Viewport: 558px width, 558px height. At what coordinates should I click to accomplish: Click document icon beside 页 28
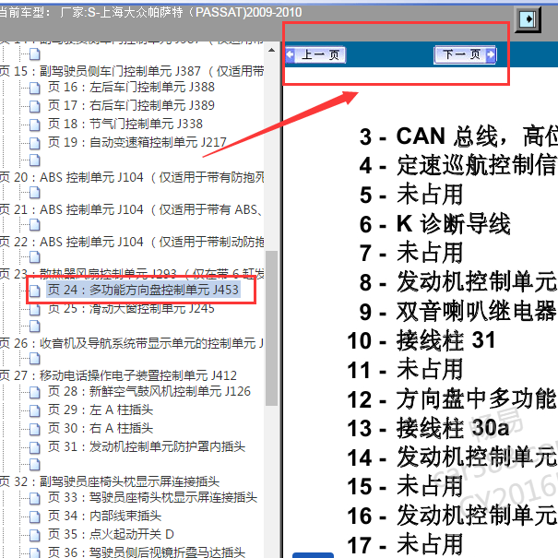click(x=34, y=392)
